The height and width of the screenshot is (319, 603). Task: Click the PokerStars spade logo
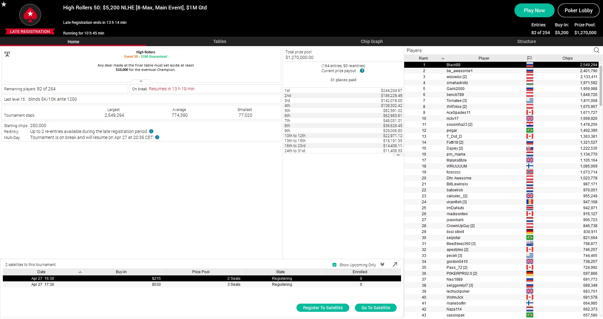[30, 15]
